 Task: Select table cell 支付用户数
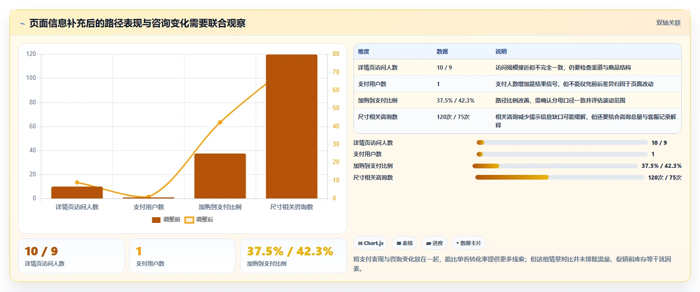372,84
